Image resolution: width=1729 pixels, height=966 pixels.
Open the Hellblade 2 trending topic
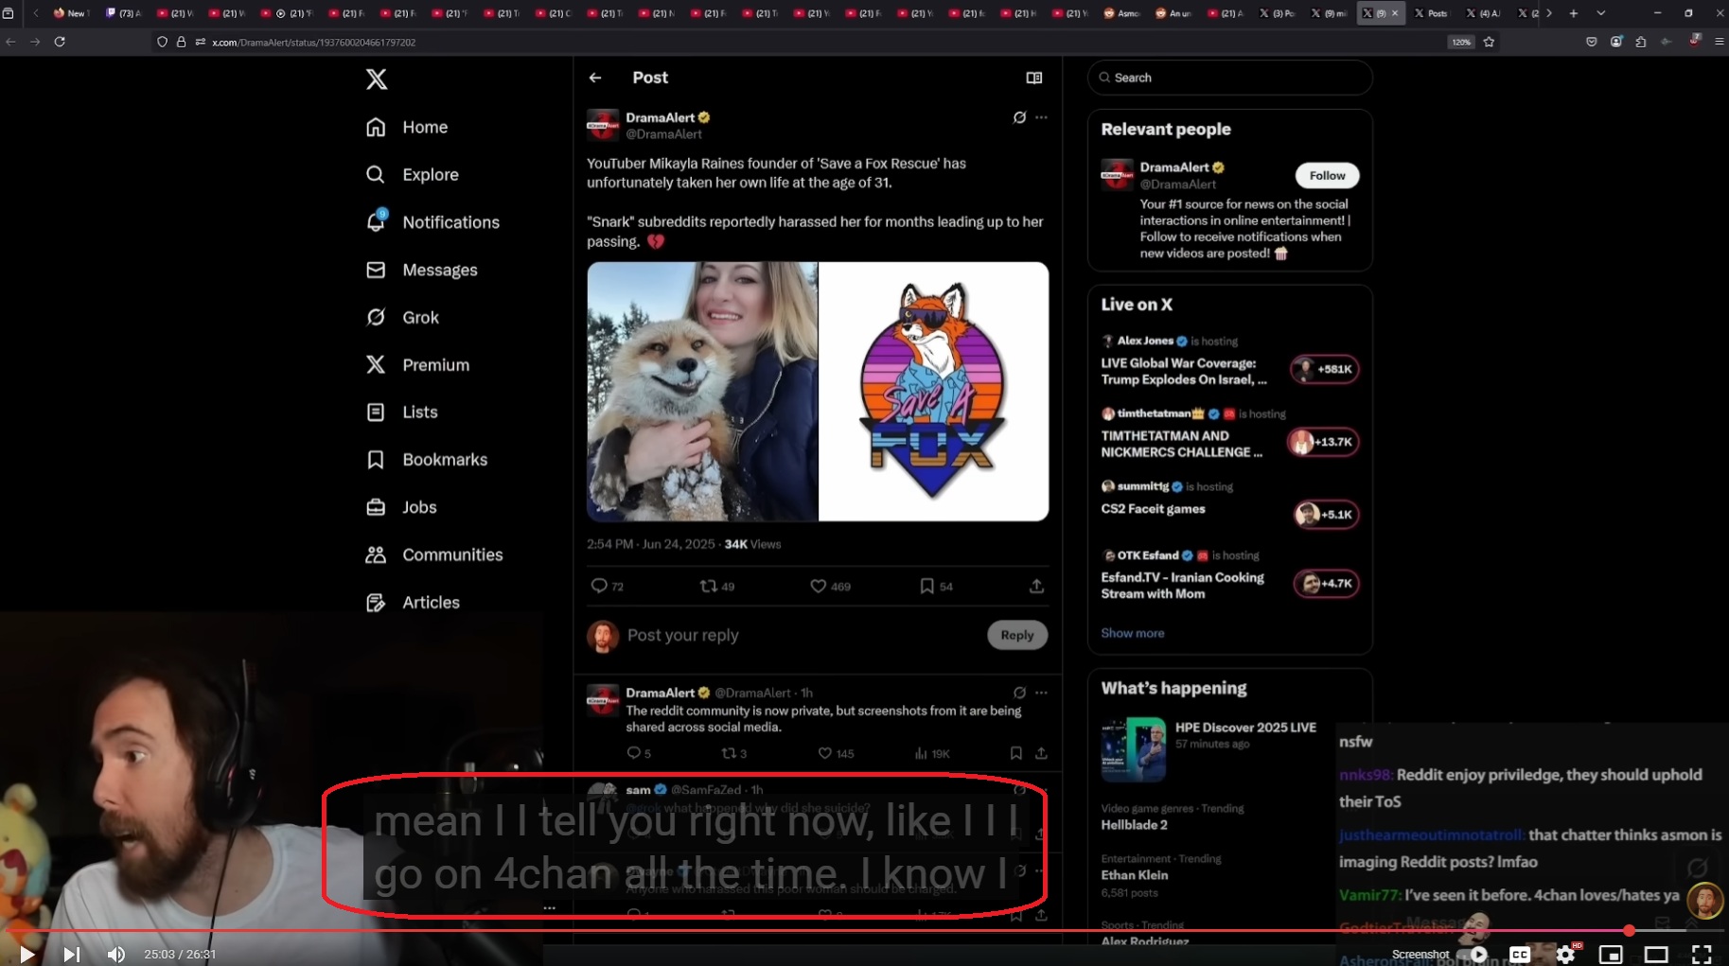pos(1229,817)
